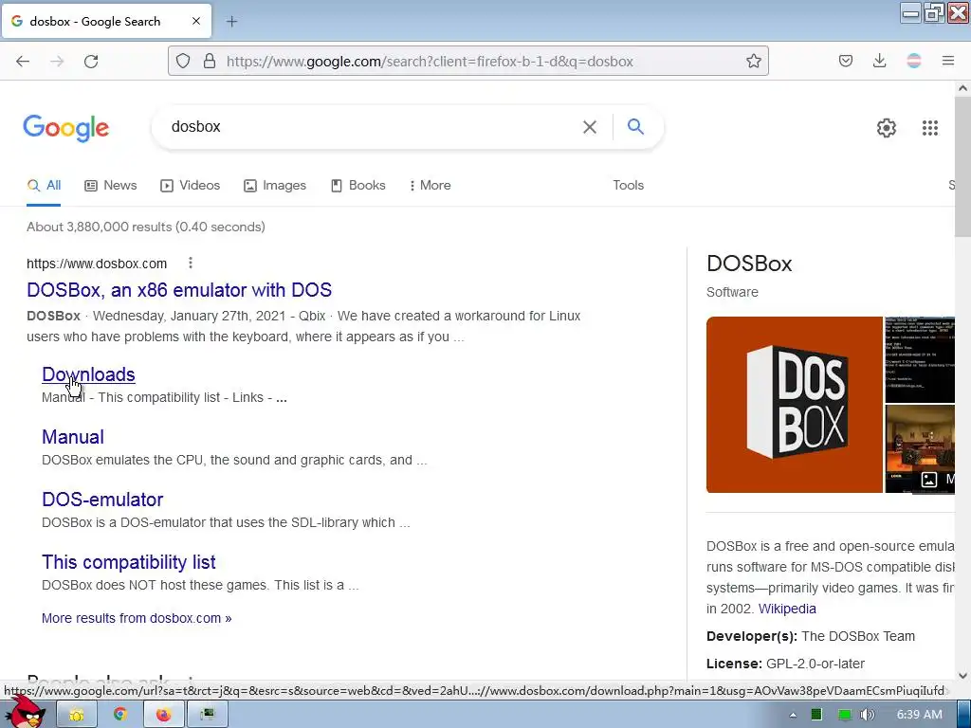Open the search Tools options
971x728 pixels.
click(x=628, y=185)
